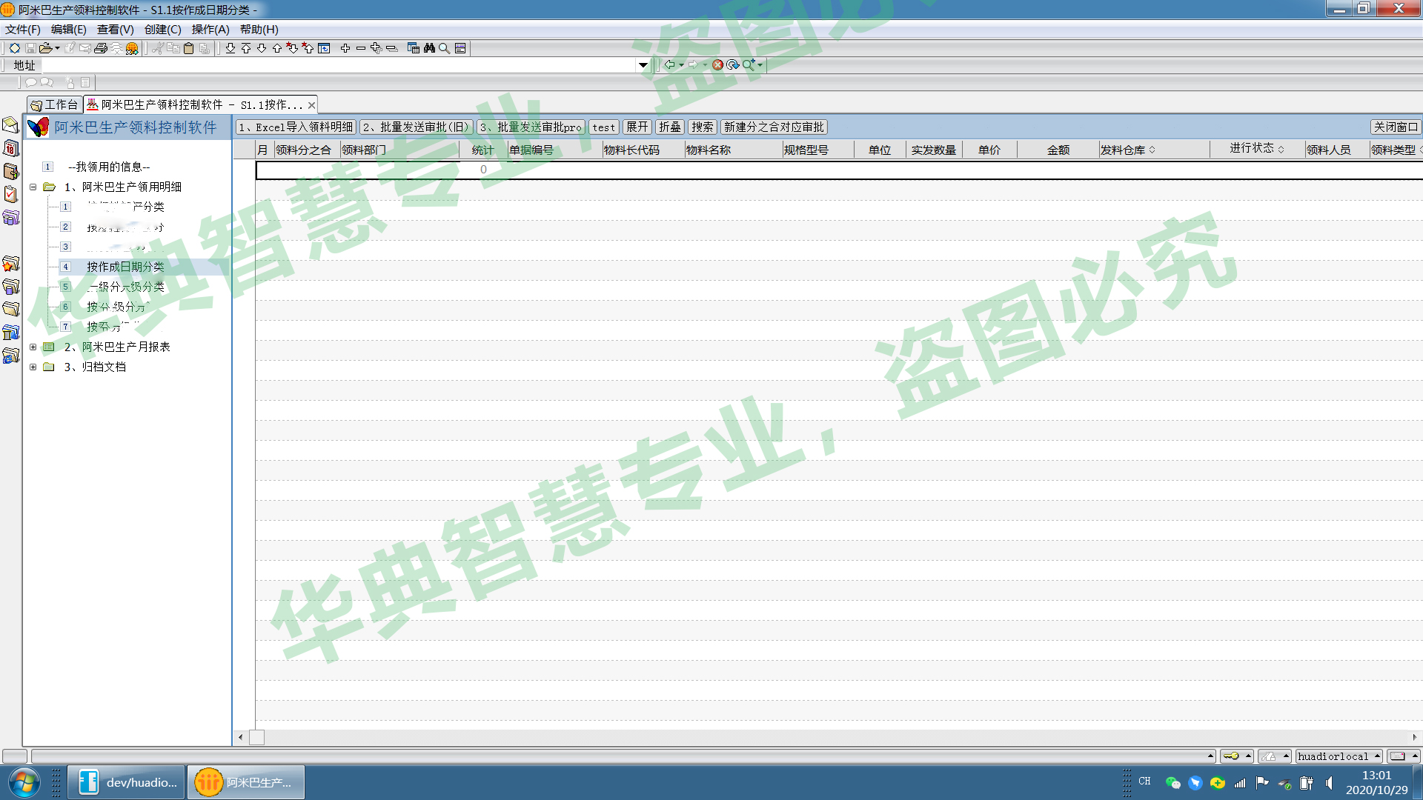Click the magnifier Search toolbar icon
The width and height of the screenshot is (1423, 800).
[x=445, y=48]
